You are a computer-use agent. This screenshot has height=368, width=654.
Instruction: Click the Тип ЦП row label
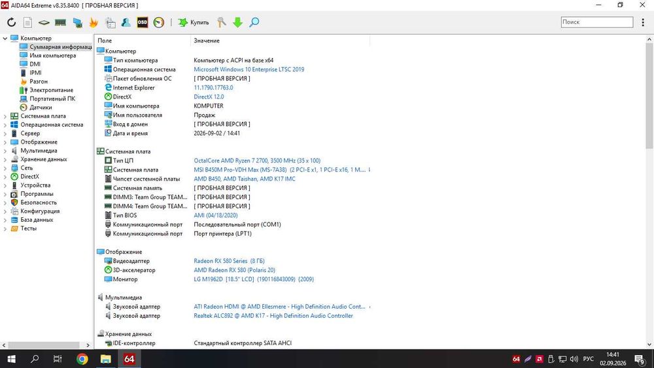pyautogui.click(x=123, y=161)
